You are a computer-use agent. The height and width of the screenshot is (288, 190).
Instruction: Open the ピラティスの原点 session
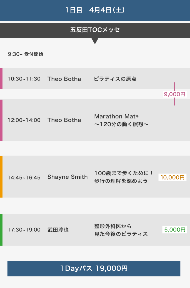pos(115,79)
